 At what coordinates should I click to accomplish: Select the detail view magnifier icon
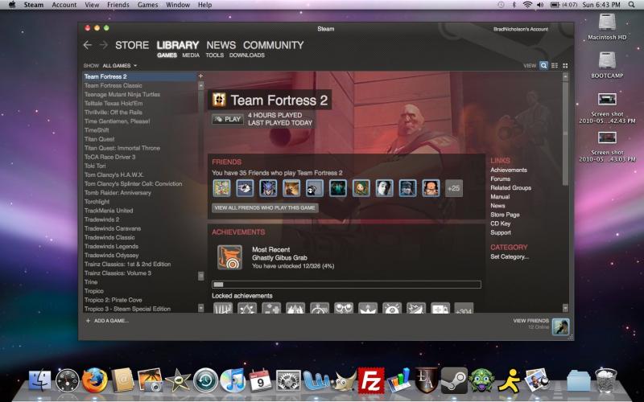coord(544,65)
